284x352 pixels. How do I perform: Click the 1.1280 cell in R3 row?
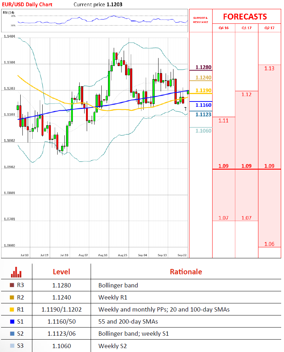(61, 285)
